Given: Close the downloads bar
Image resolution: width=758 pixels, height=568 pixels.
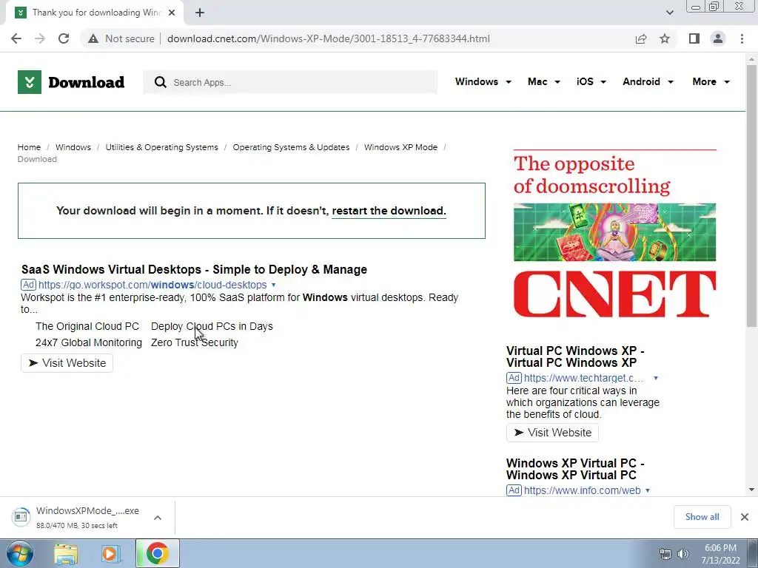Looking at the screenshot, I should (x=745, y=517).
